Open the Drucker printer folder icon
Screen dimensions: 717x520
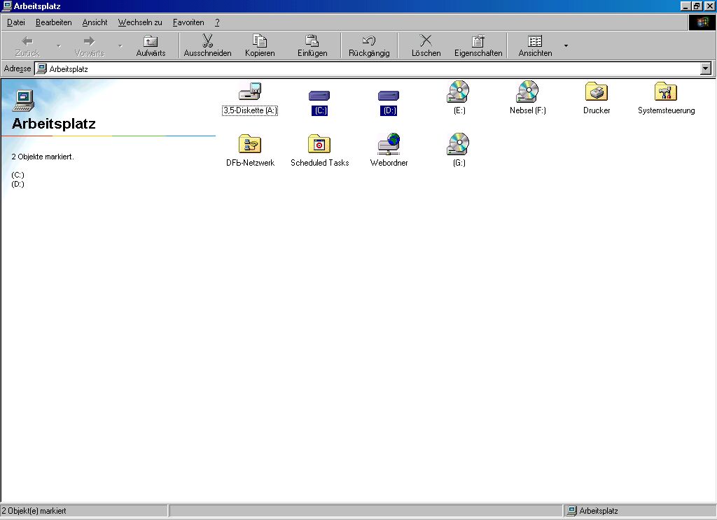click(x=597, y=92)
